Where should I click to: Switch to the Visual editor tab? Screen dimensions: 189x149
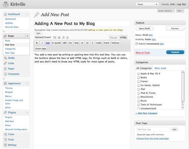click(x=113, y=38)
